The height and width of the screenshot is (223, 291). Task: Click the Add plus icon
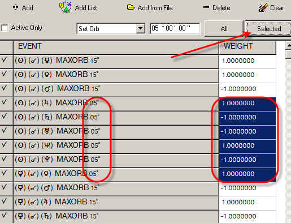pyautogui.click(x=15, y=7)
